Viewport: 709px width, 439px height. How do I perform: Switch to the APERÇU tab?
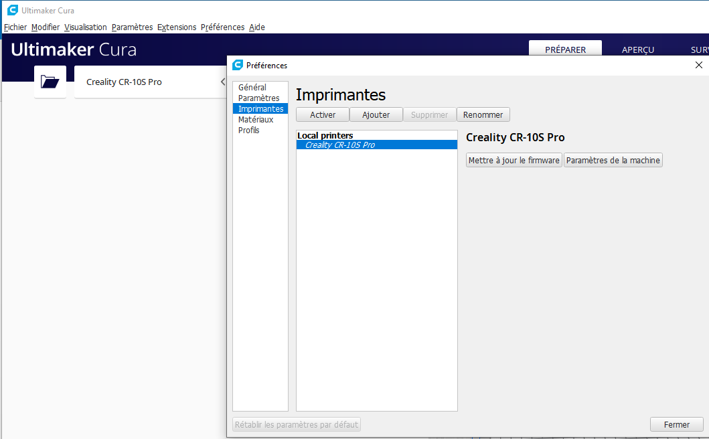click(638, 49)
